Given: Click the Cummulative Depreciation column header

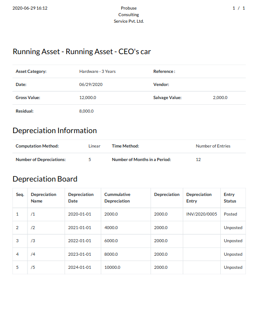Looking at the screenshot, I should (x=117, y=198).
